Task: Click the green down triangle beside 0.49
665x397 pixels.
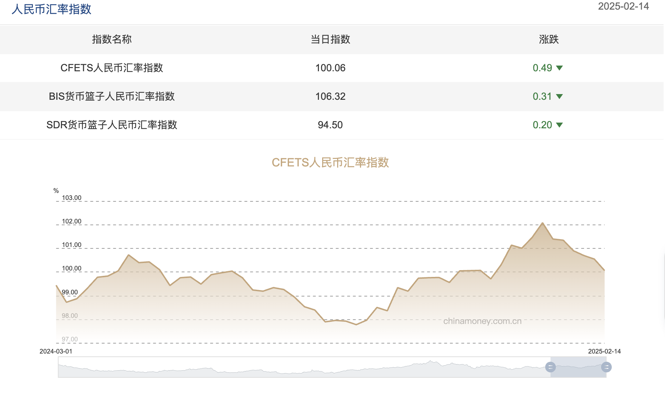Action: click(x=559, y=68)
